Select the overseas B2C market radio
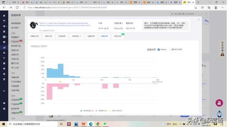 (x=170, y=50)
